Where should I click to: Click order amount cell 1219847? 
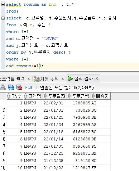(79, 168)
